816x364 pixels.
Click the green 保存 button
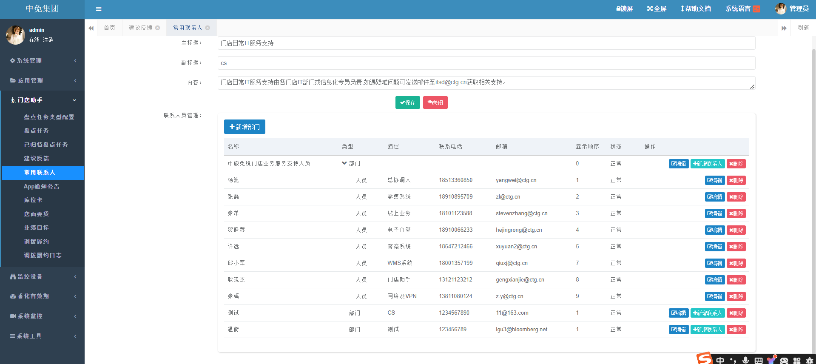407,103
